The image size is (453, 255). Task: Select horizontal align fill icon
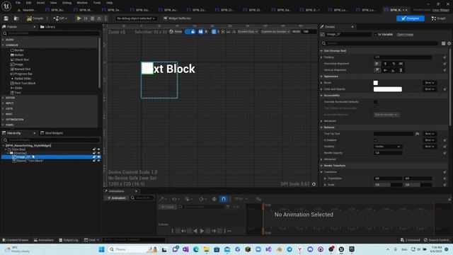click(401, 64)
